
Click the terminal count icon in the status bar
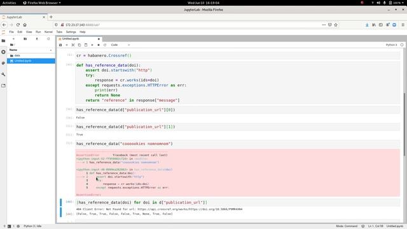click(x=10, y=226)
